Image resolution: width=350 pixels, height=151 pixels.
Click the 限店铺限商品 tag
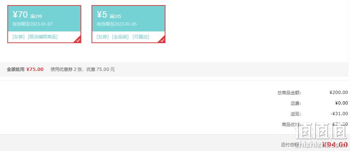tap(43, 37)
